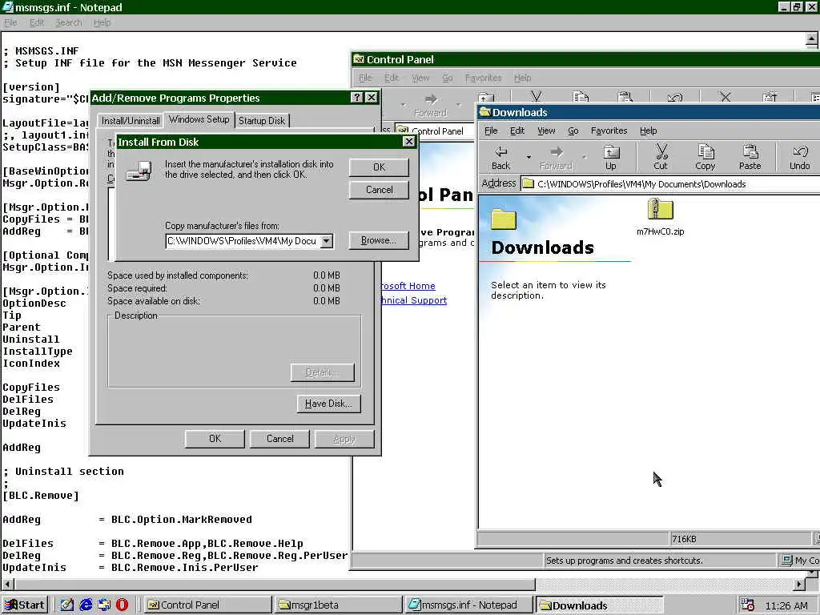The width and height of the screenshot is (820, 615).
Task: Select the m7HwC0.zip file icon
Action: click(x=660, y=209)
